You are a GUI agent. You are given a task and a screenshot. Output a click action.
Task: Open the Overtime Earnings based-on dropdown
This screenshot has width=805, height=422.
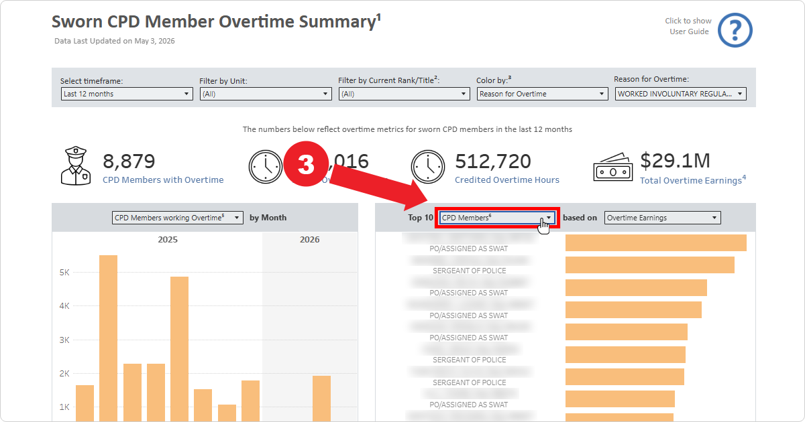[x=662, y=218]
